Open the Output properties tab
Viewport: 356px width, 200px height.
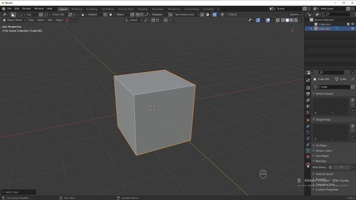(x=308, y=94)
